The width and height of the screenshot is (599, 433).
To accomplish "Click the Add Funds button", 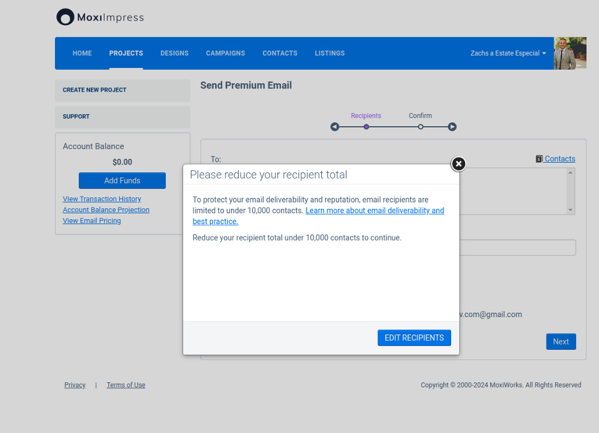I will [x=122, y=181].
